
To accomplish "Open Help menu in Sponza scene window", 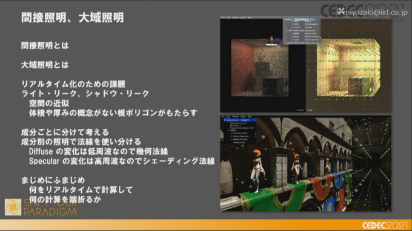I will point(250,117).
